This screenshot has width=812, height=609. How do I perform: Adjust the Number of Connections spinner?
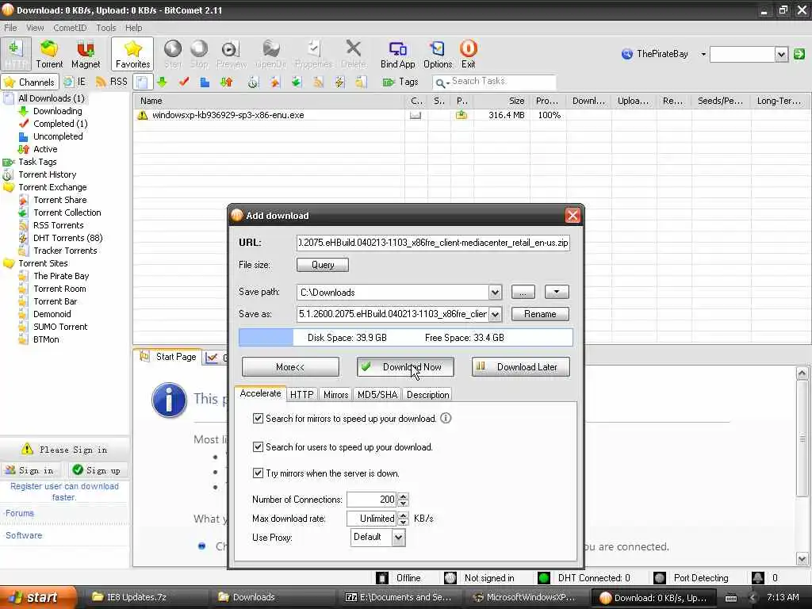(403, 500)
